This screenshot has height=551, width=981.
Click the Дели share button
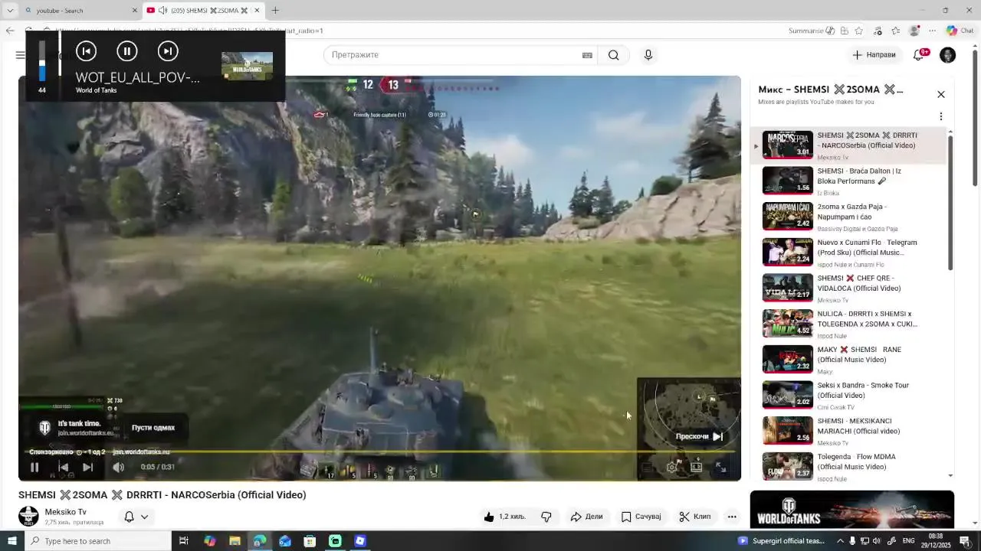coord(586,517)
